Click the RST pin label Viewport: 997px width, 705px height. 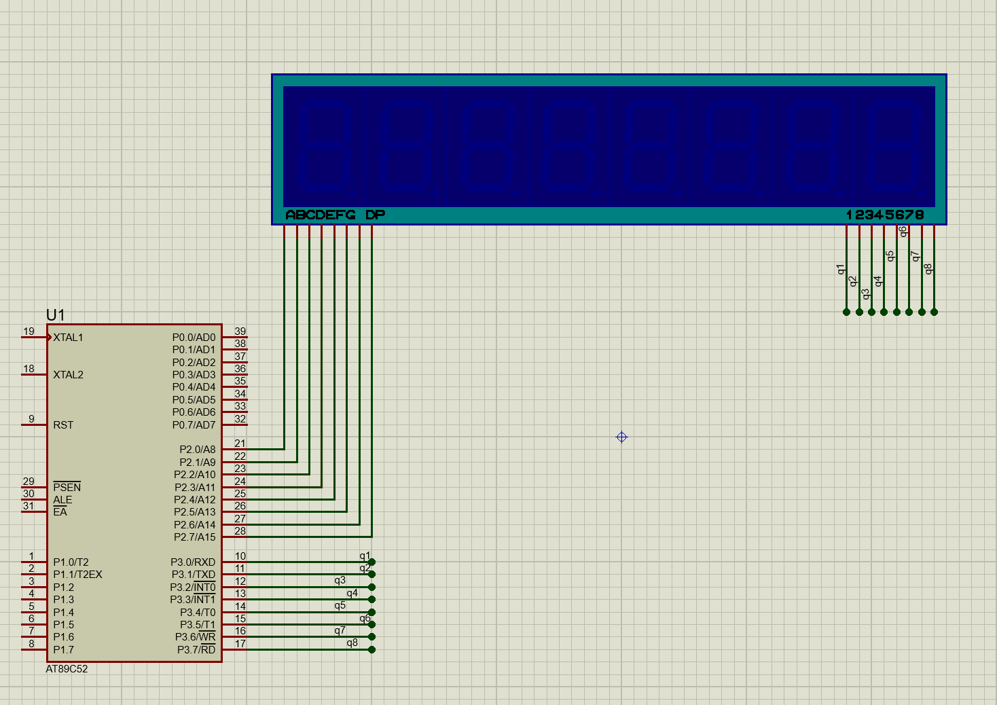(x=63, y=425)
